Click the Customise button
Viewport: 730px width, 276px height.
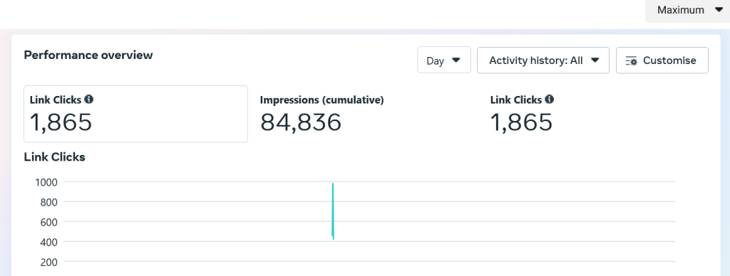click(662, 60)
